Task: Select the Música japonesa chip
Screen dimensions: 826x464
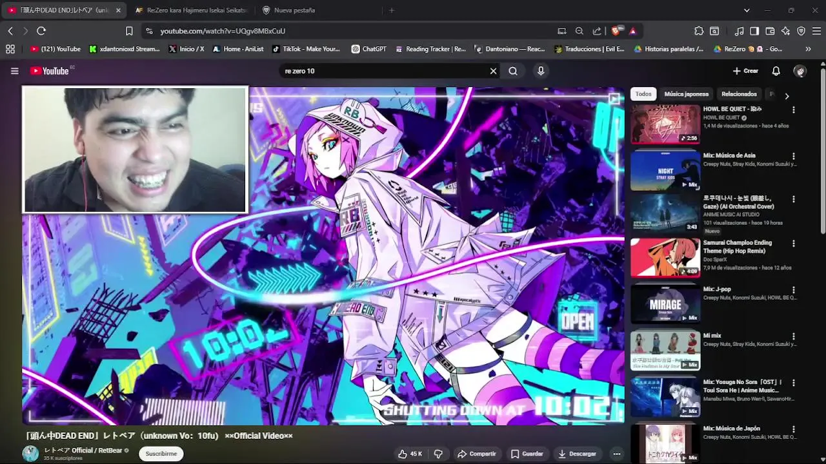Action: (x=686, y=94)
